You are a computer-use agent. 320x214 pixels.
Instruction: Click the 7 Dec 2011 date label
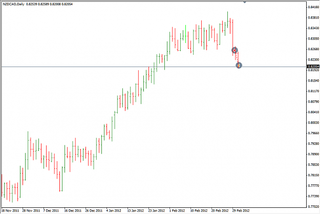(51, 210)
